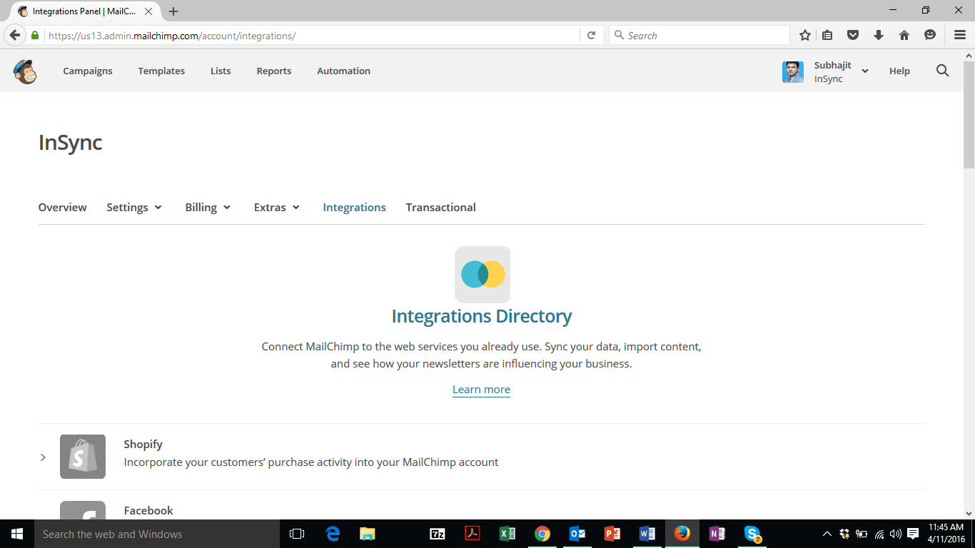Click the Firefox address bar URL
The image size is (975, 548).
[171, 36]
